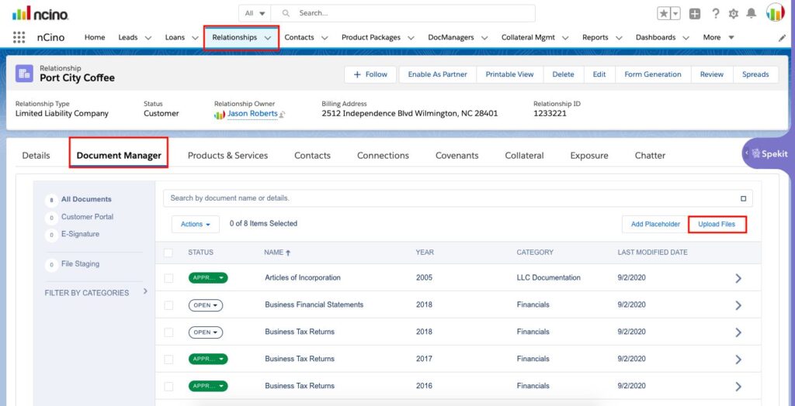Open Articles of Incorporation row arrow

(x=738, y=278)
